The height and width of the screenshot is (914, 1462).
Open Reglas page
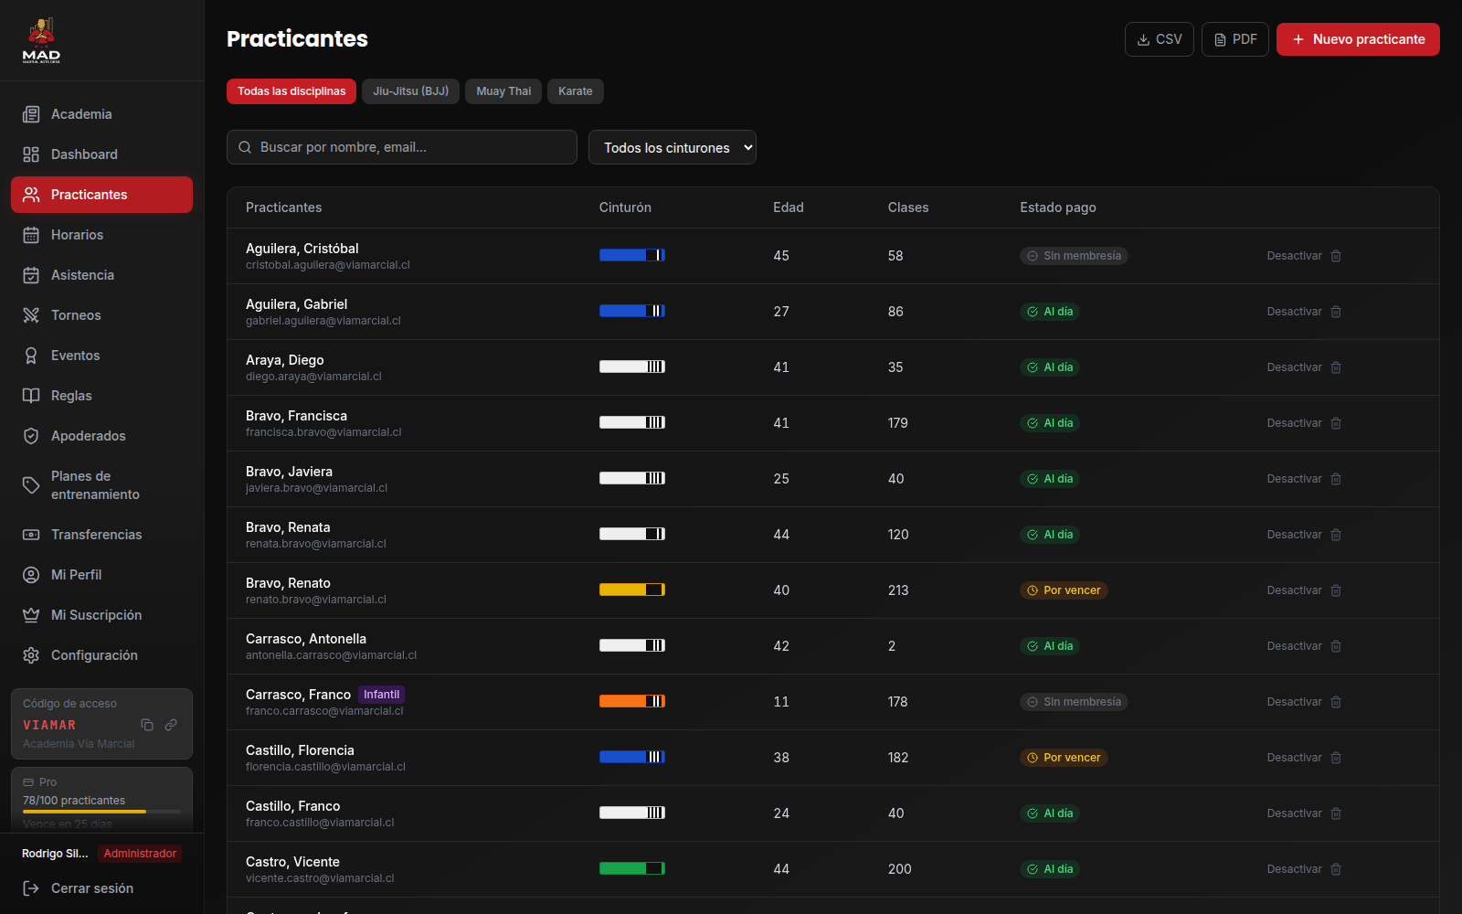101,396
